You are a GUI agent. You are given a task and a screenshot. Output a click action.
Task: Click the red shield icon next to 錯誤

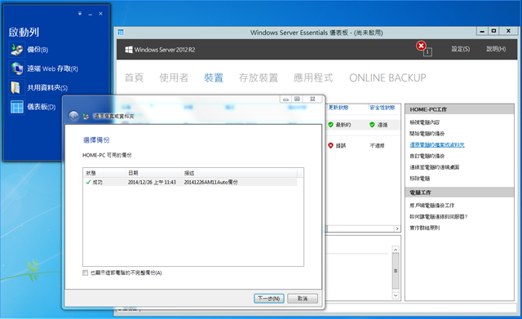[330, 145]
